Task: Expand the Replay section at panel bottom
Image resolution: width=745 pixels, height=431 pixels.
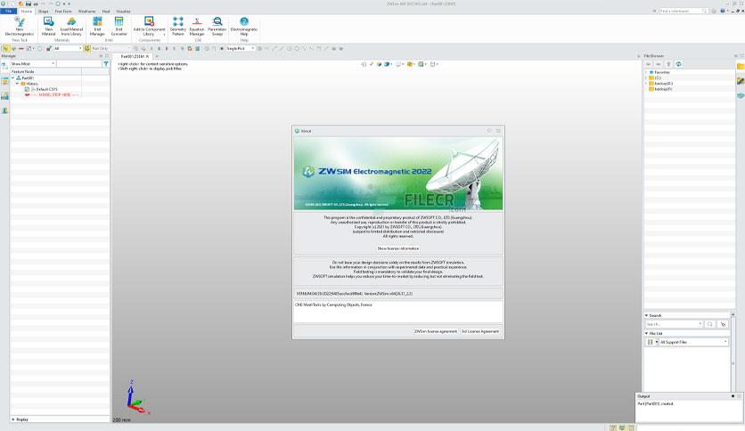Action: click(13, 419)
